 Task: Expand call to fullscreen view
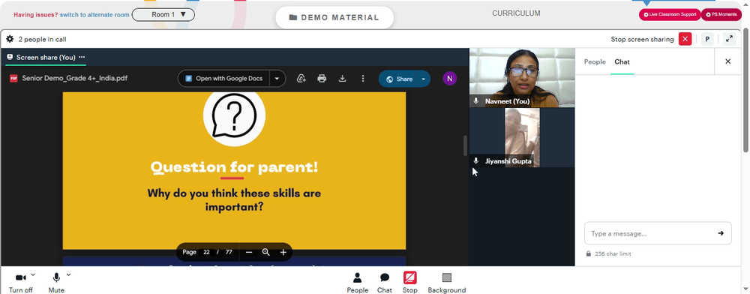729,39
